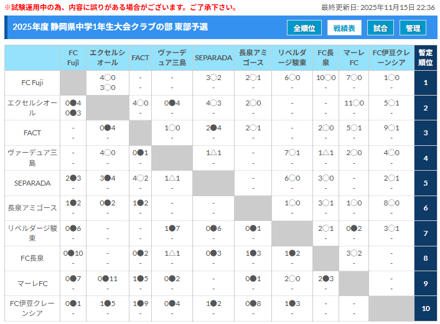Click the マーレFC row label
440x324 pixels.
(x=32, y=283)
